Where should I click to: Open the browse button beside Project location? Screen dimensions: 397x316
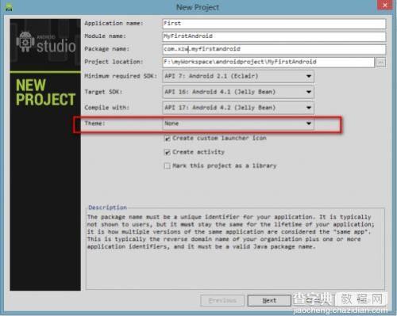pos(380,63)
